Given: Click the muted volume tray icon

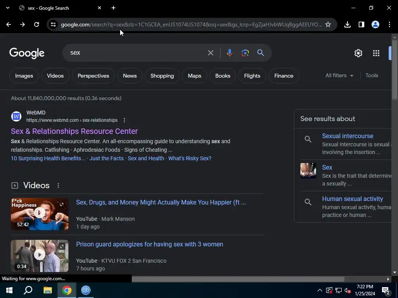Looking at the screenshot, I should click(x=348, y=290).
